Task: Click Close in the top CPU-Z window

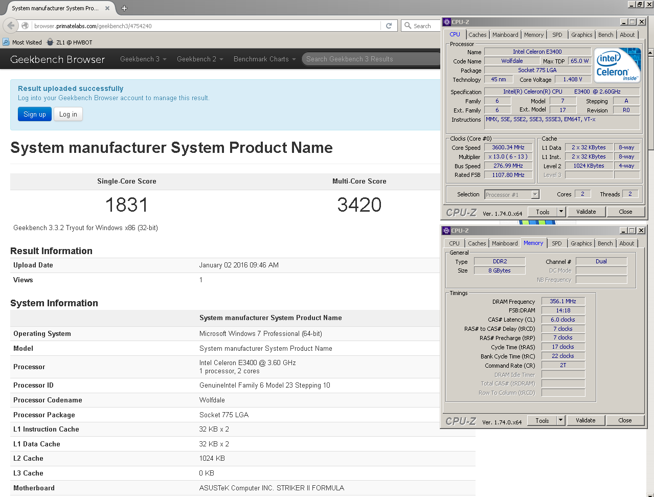Action: point(625,212)
